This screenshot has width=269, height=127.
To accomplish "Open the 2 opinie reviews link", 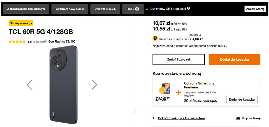I will tap(38, 41).
